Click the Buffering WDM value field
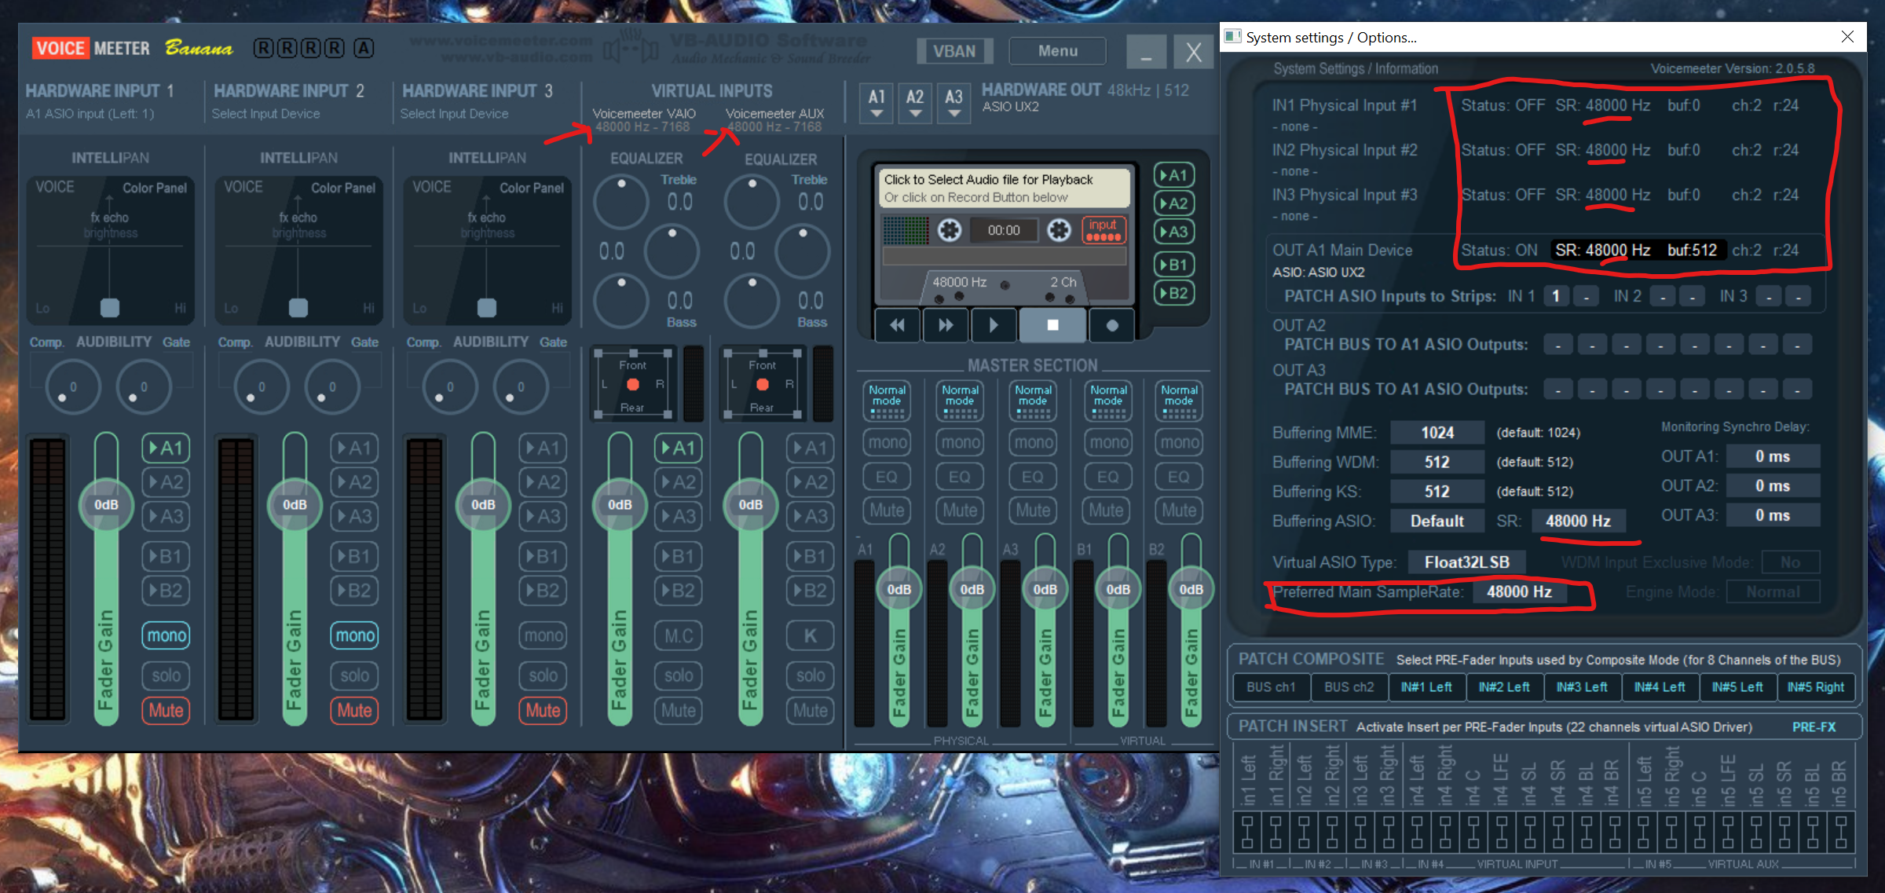Screen dimensions: 1885x893 point(1437,463)
